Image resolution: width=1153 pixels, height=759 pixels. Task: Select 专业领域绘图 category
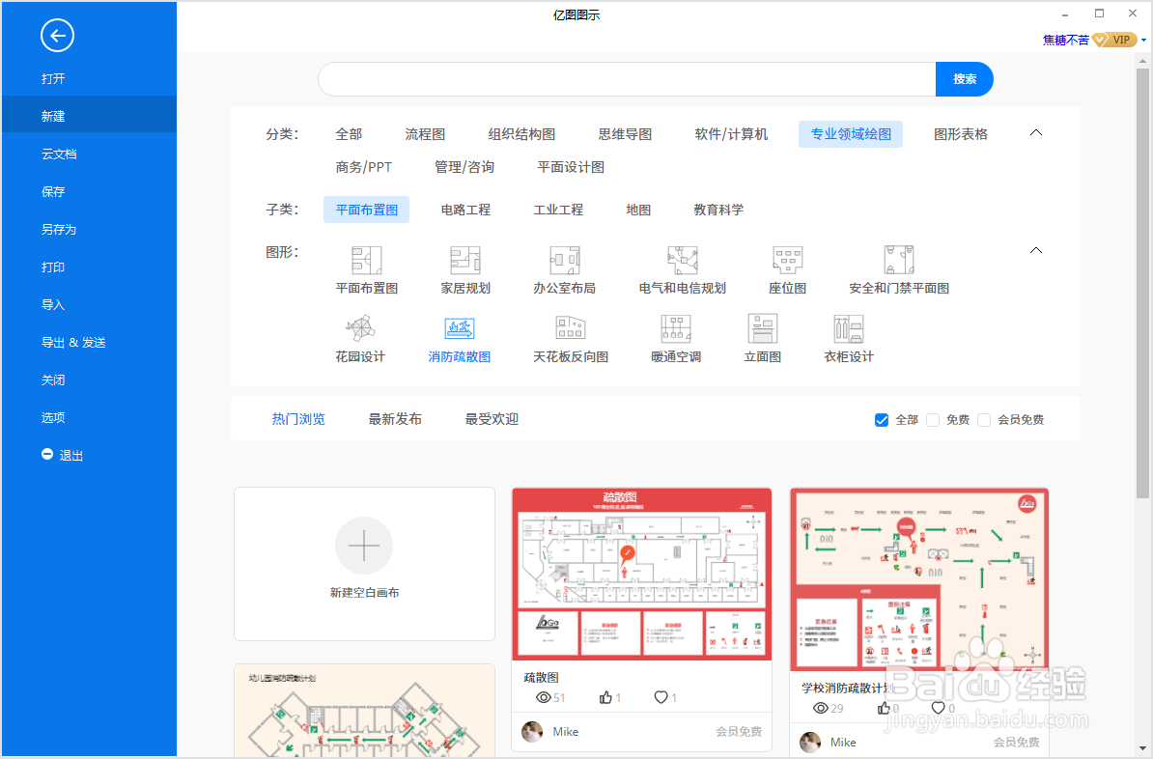(851, 134)
